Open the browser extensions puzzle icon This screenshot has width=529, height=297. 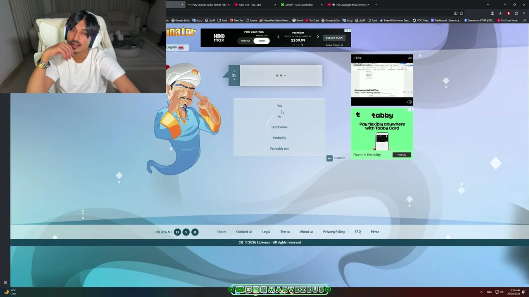click(x=517, y=13)
